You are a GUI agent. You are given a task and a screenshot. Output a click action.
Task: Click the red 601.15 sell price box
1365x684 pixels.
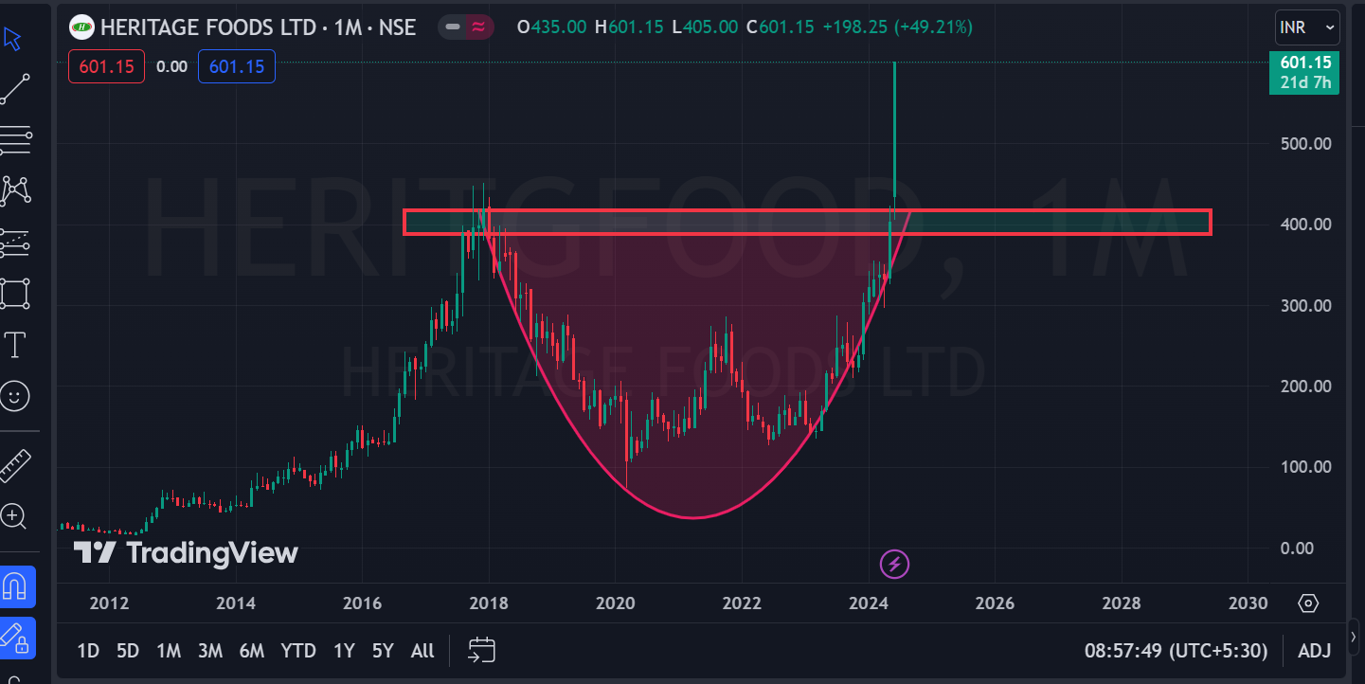(106, 66)
